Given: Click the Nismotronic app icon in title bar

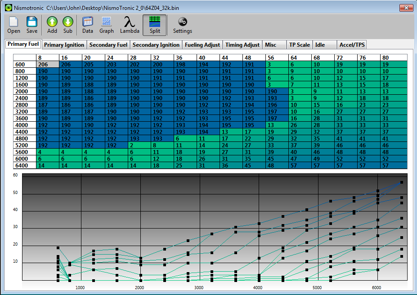Looking at the screenshot, I should click(x=8, y=8).
